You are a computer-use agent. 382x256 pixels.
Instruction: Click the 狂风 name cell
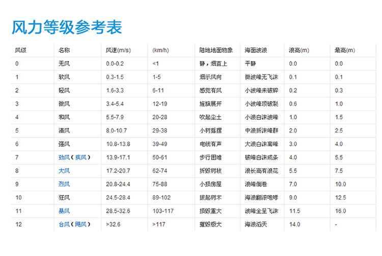(64, 197)
